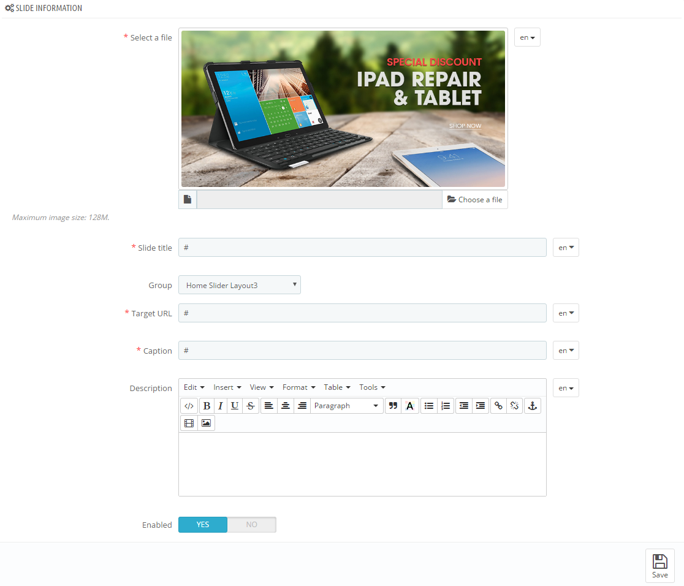Image resolution: width=684 pixels, height=586 pixels.
Task: Open the editor Table menu
Action: tap(337, 387)
